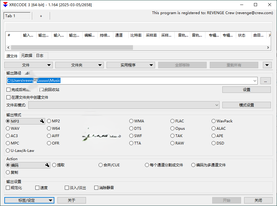Enable 规范化 checkbox
This screenshot has height=206, width=277.
[14, 188]
